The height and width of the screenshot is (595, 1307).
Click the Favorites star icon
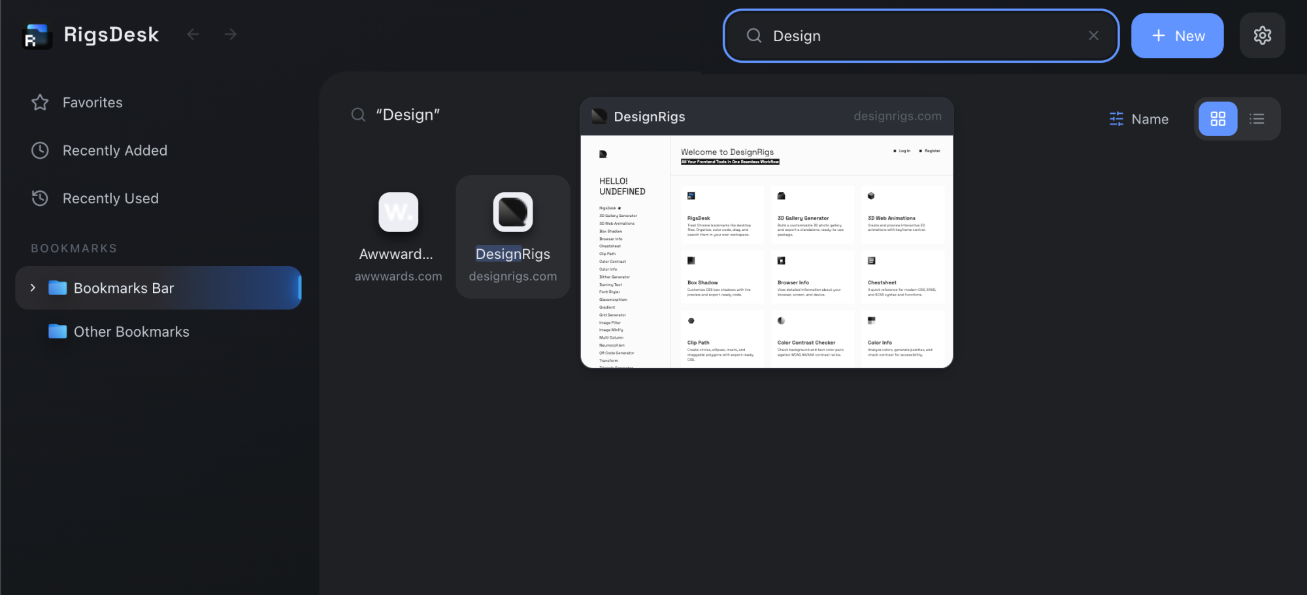[x=40, y=103]
